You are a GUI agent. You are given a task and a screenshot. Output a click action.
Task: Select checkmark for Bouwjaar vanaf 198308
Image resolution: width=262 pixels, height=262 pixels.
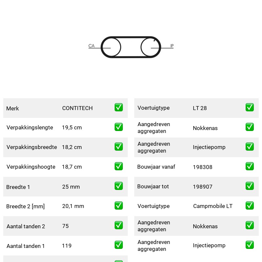[250, 166]
